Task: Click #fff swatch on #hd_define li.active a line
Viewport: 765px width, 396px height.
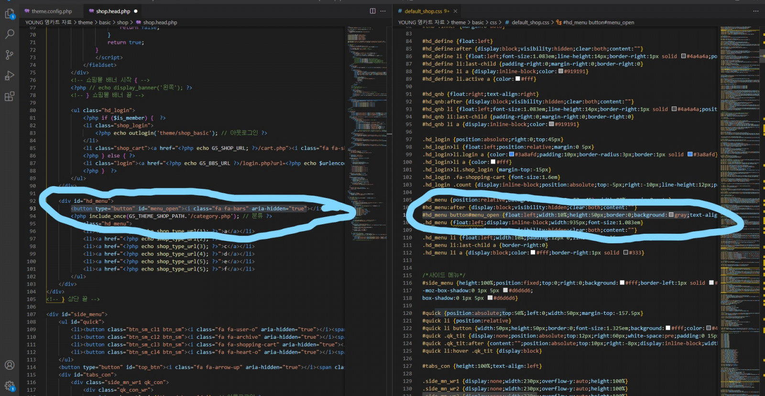Action: point(518,79)
